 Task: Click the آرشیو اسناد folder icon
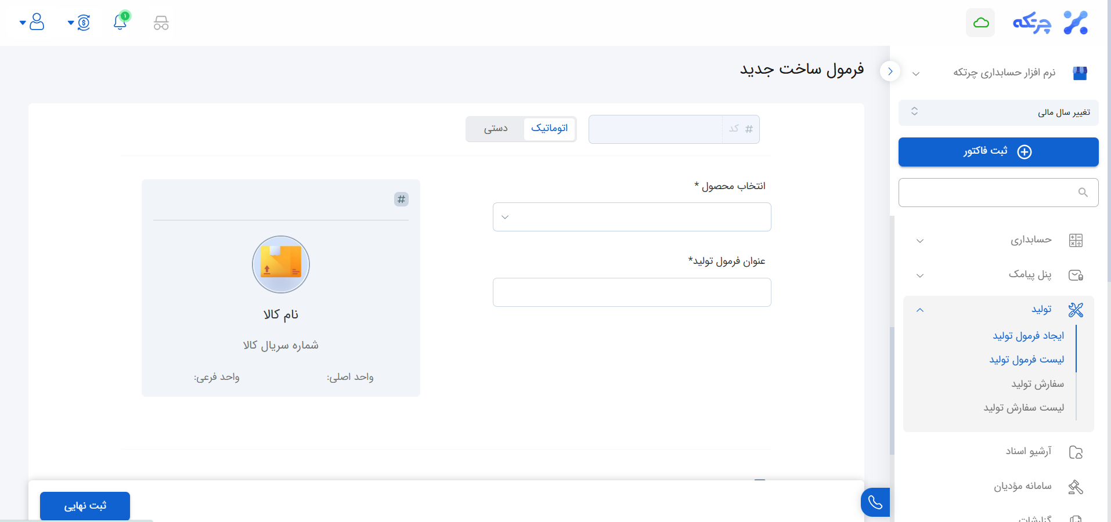1077,452
